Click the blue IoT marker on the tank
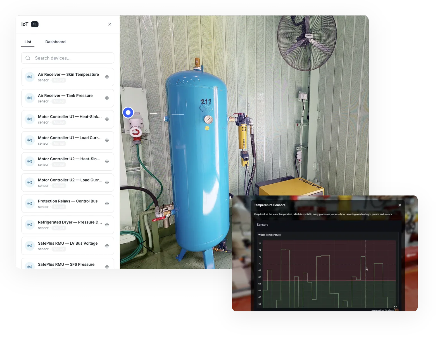 point(128,113)
